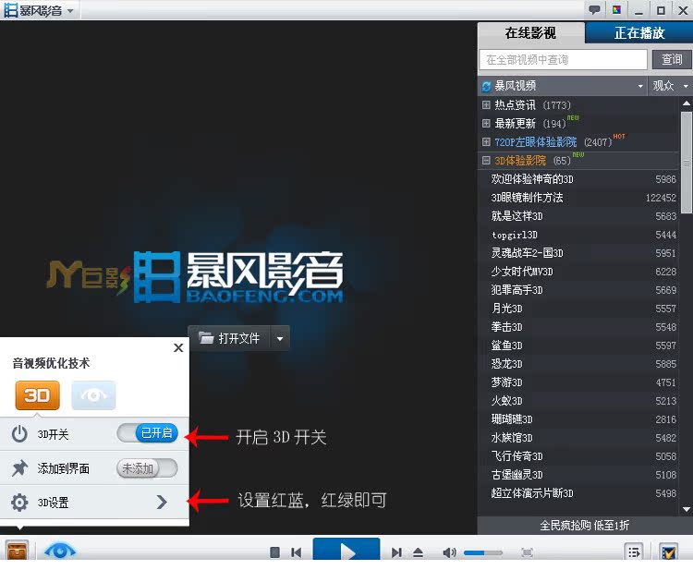Image resolution: width=693 pixels, height=582 pixels.
Task: Enter fullscreen with the fullscreen icon
Action: (527, 552)
